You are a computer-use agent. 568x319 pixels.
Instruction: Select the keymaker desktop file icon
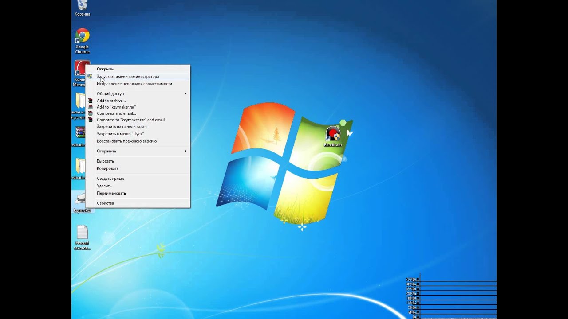click(82, 203)
